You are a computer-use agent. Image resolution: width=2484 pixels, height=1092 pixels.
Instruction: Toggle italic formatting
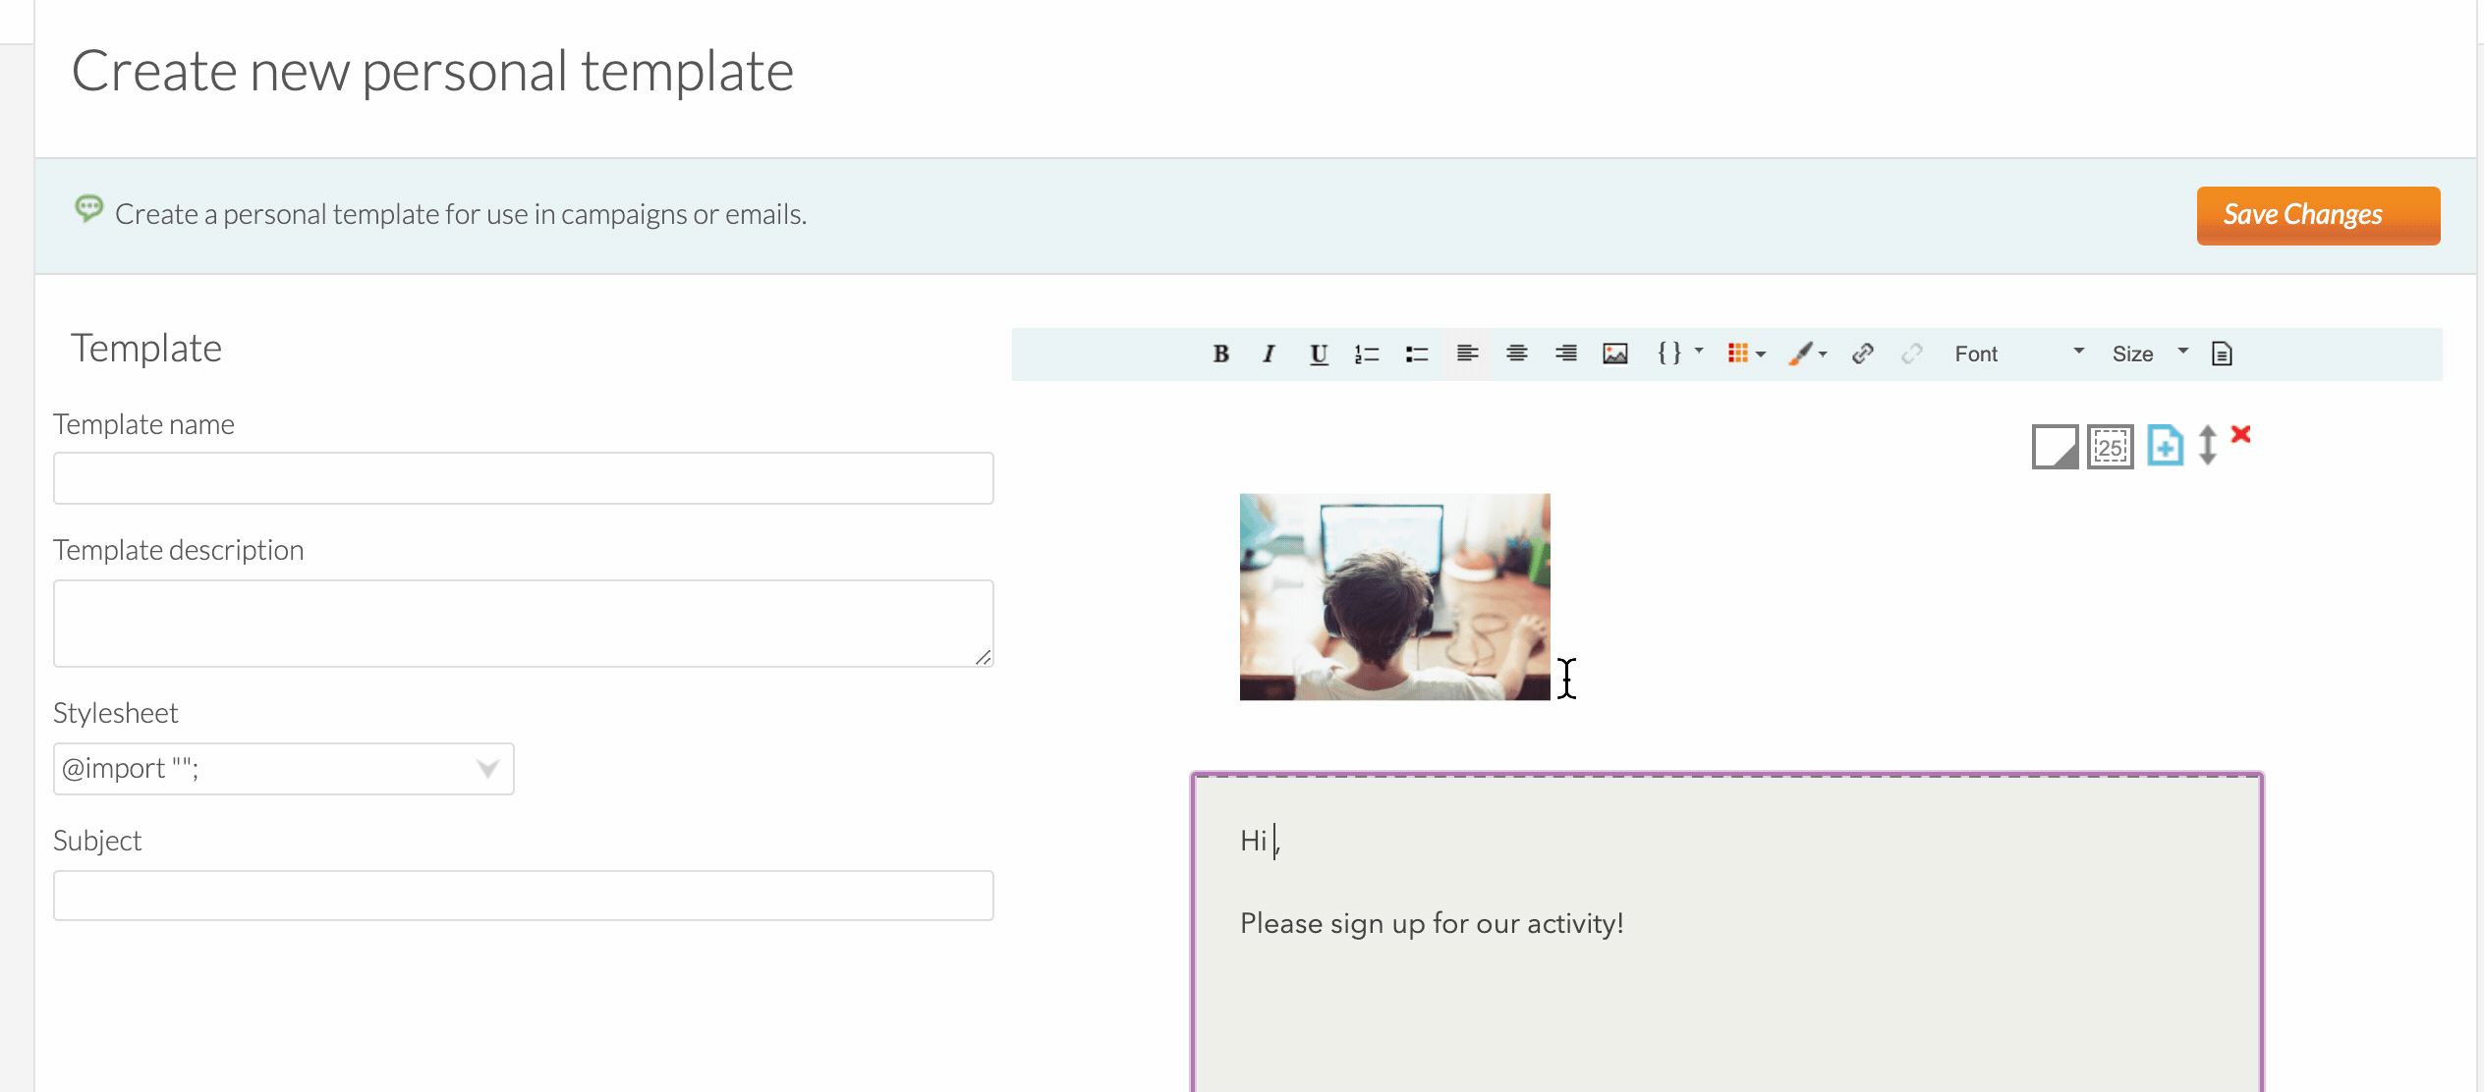click(1269, 354)
